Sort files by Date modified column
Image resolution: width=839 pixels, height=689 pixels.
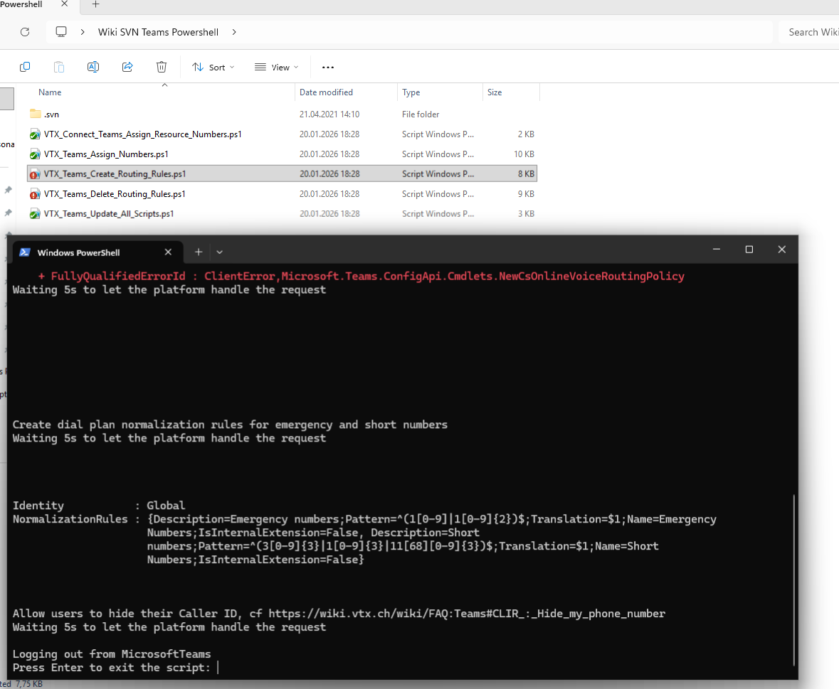[326, 92]
